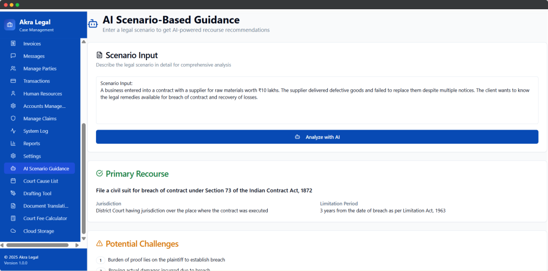The height and width of the screenshot is (271, 548).
Task: Select AI Scenario Guidance in sidebar
Action: 46,169
